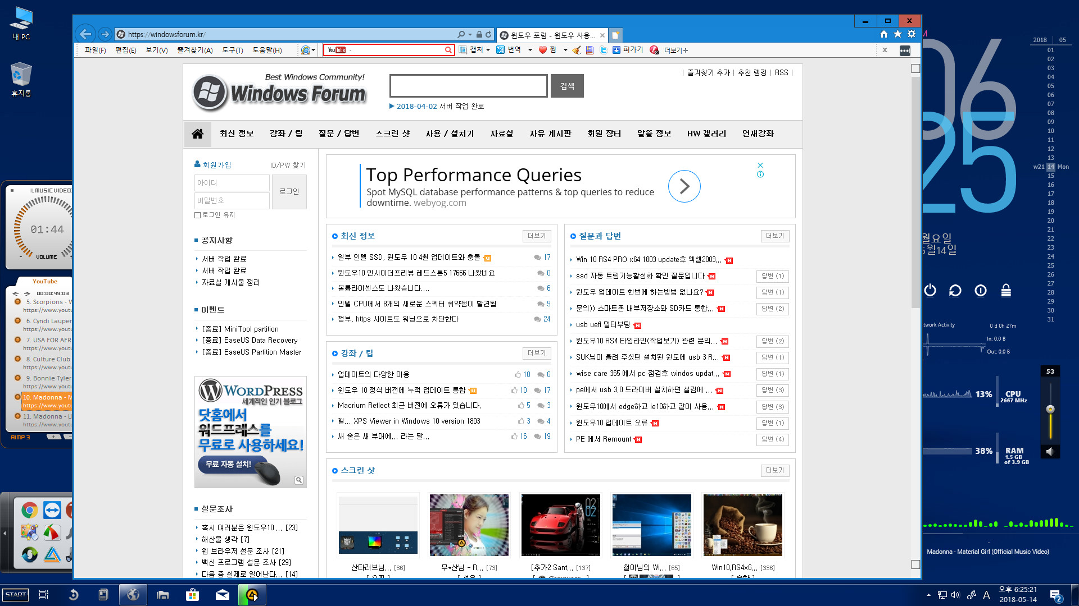The width and height of the screenshot is (1079, 606).
Task: Go back using the browser back arrow
Action: [x=85, y=34]
